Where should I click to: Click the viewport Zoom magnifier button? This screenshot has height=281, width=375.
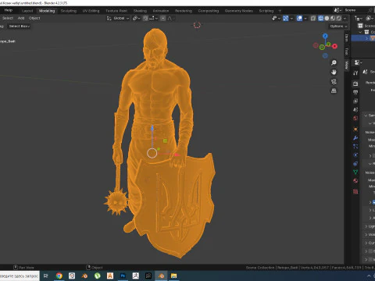(x=334, y=62)
